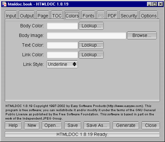Screen dimensions: 165x142
Task: Browse for a Body Image file
Action: [142, 35]
